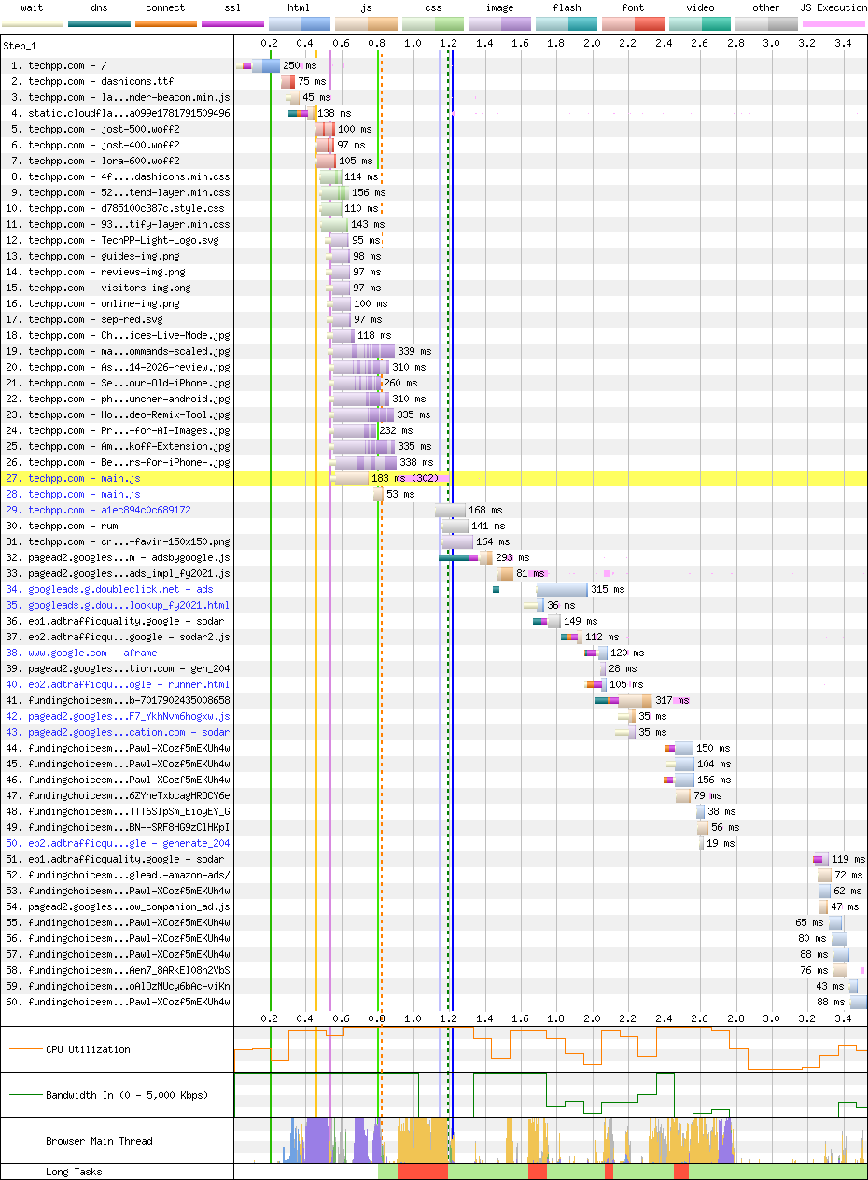868x1180 pixels.
Task: Click the Step_1 header label
Action: [x=21, y=45]
